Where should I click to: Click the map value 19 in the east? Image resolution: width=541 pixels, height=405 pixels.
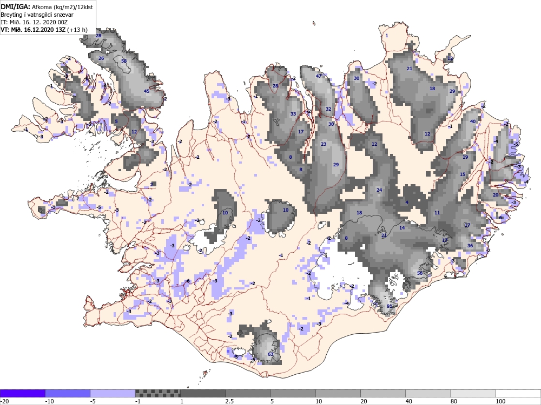(465, 157)
